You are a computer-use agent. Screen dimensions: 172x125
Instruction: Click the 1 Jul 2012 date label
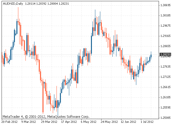pyautogui.click(x=147, y=122)
